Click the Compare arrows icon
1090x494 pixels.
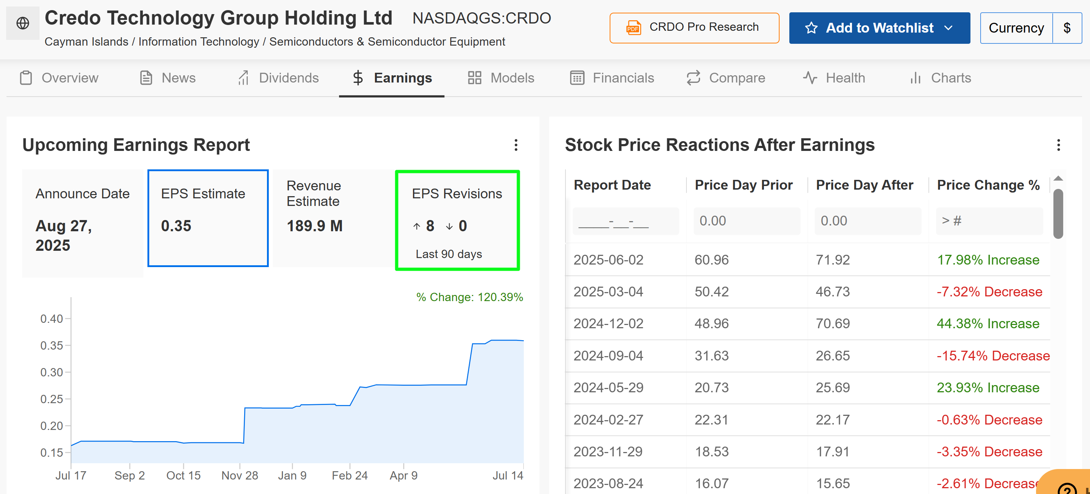tap(693, 78)
